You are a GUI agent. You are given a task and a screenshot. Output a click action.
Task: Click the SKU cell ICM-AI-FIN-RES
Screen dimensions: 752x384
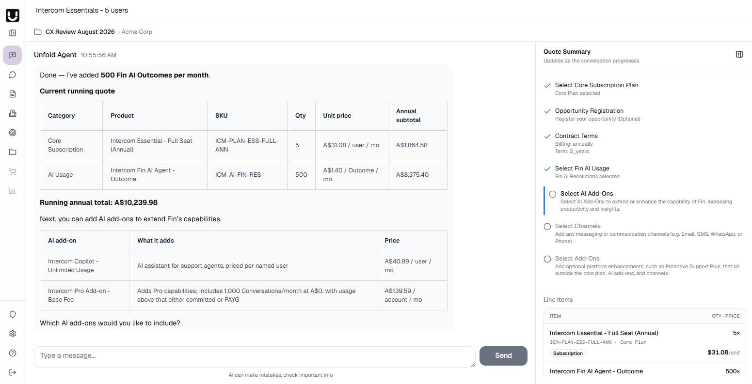(247, 175)
